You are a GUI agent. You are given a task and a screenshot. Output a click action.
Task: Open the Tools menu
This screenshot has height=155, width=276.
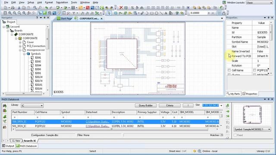(x=74, y=3)
